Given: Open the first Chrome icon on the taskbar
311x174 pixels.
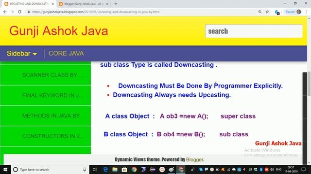Looking at the screenshot, I should [134, 170].
